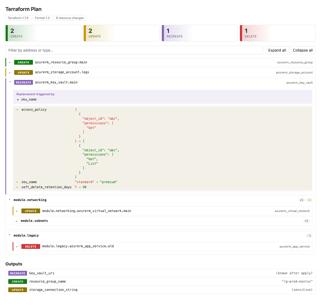
Task: Focus the filter by address or type field
Action: click(x=134, y=50)
